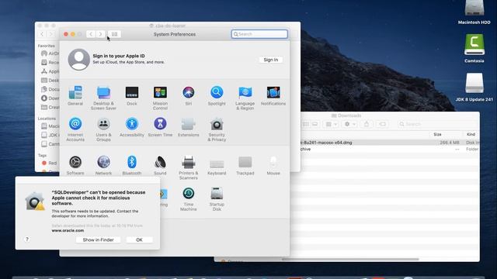Select Red tag in Finder sidebar
Screen dimensions: 497x279
(x=49, y=163)
